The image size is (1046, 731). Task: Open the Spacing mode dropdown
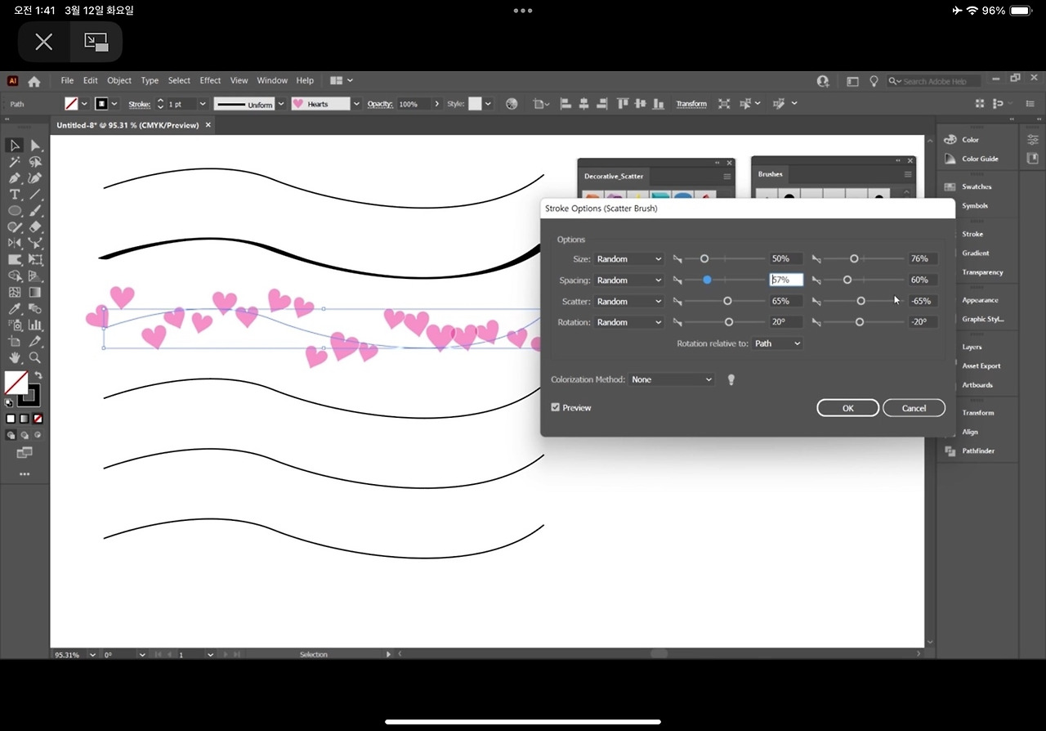(629, 280)
